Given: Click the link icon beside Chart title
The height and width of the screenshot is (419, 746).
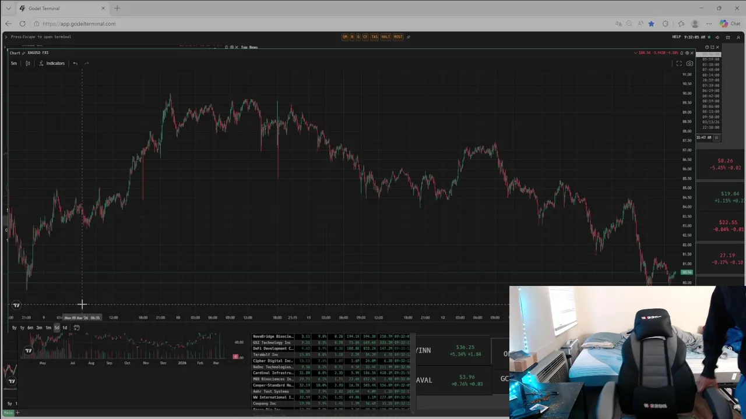Looking at the screenshot, I should coord(23,53).
